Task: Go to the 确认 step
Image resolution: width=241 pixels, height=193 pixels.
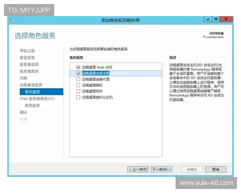Action: coord(24,112)
